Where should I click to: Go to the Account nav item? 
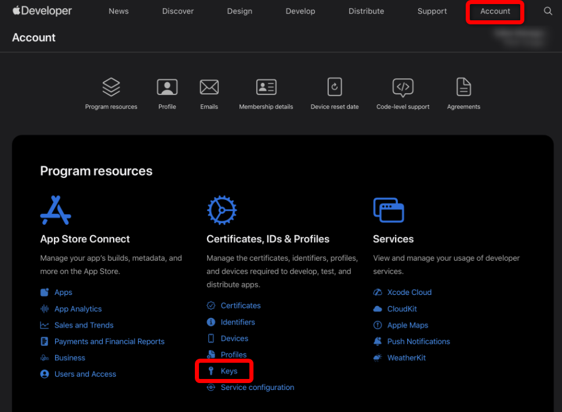pyautogui.click(x=495, y=11)
